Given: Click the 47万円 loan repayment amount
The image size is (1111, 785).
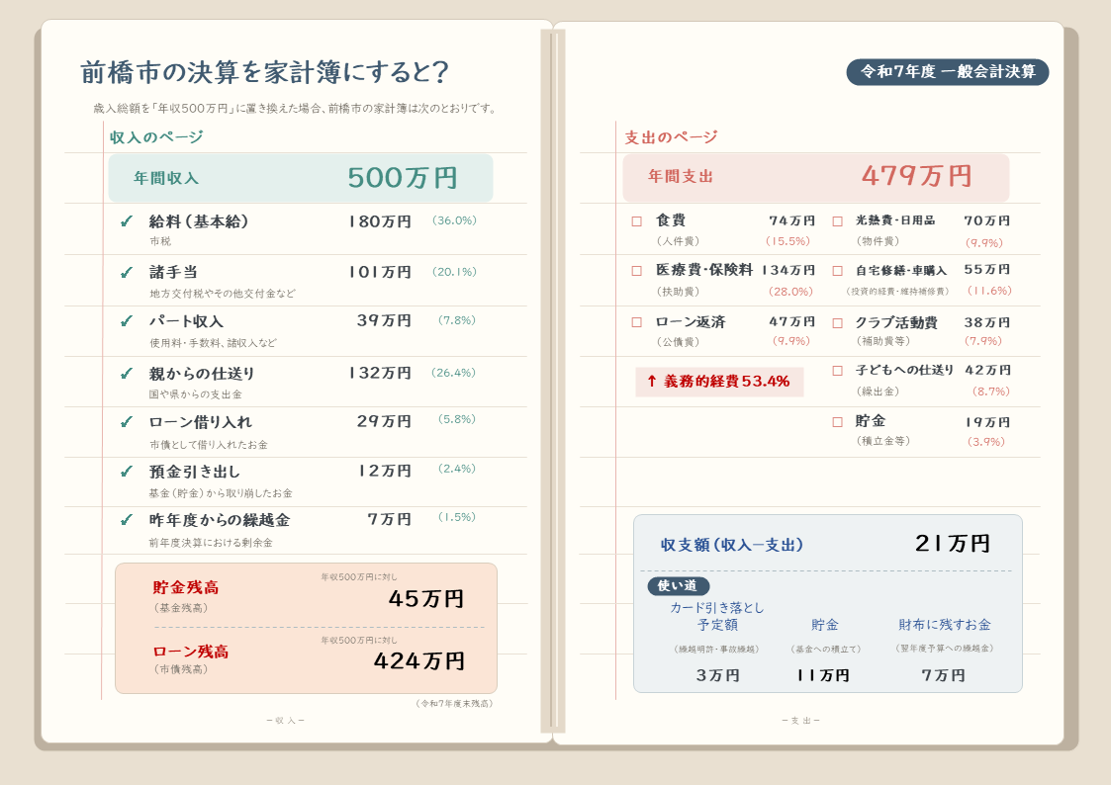Looking at the screenshot, I should point(792,321).
